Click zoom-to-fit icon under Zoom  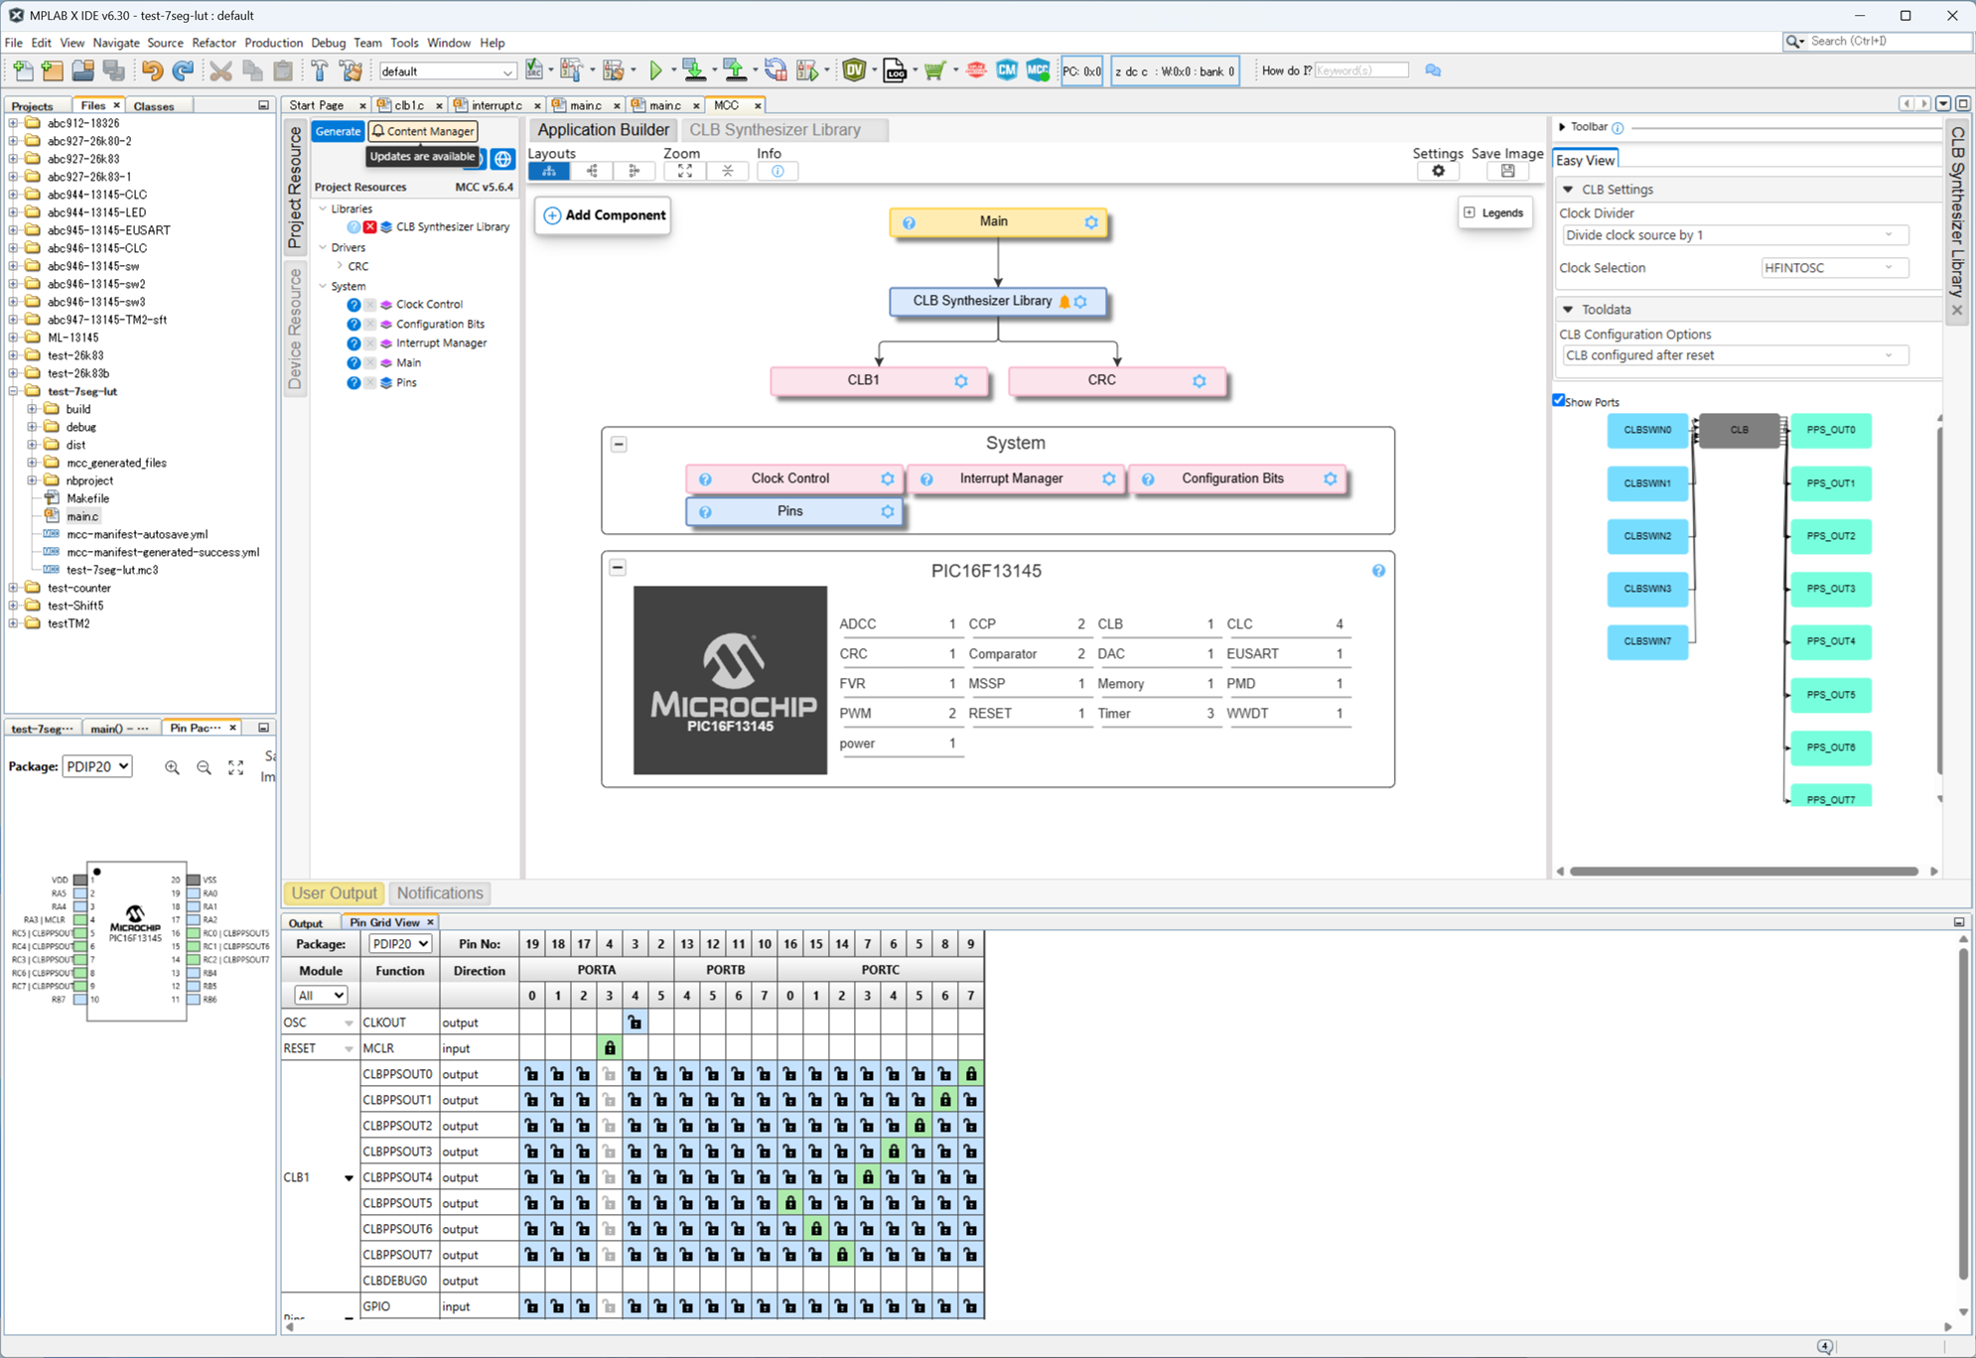tap(685, 171)
